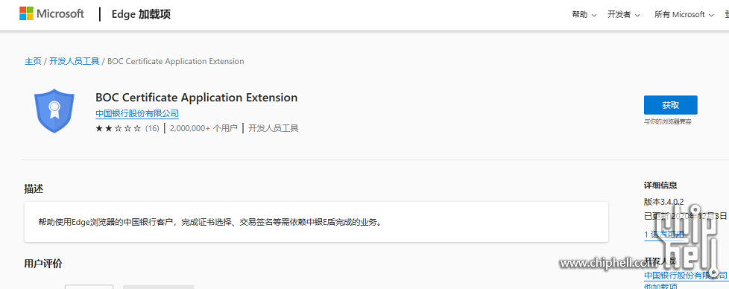Click the BOC Certificate Application Extension title
The height and width of the screenshot is (289, 729).
196,98
